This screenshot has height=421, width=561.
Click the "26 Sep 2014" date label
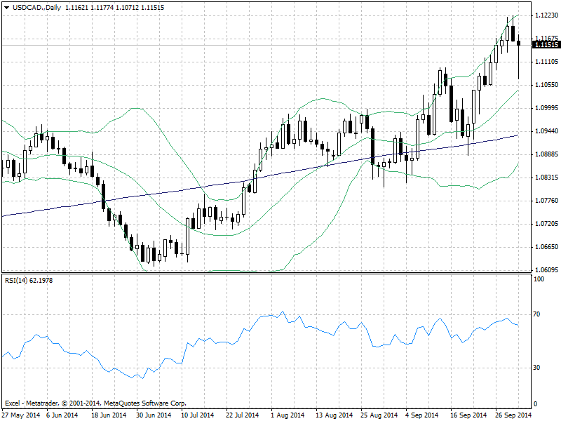(x=513, y=415)
